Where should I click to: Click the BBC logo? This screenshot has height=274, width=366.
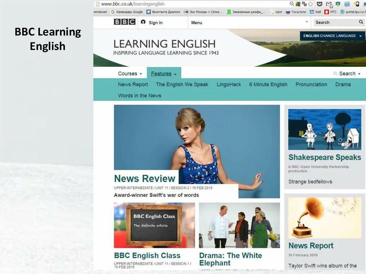[x=124, y=22]
